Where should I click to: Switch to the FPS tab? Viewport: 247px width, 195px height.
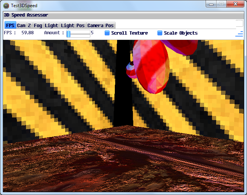tap(10, 25)
